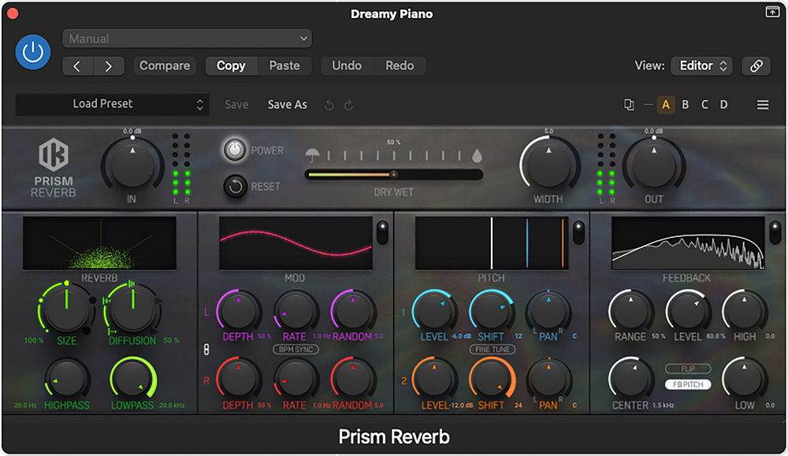Click the Compare button
788x456 pixels.
pos(165,66)
